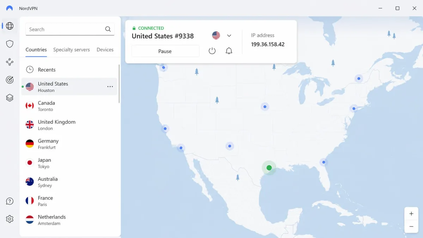Switch to the Specialty servers tab
Screen dimensions: 423x238
point(72,50)
